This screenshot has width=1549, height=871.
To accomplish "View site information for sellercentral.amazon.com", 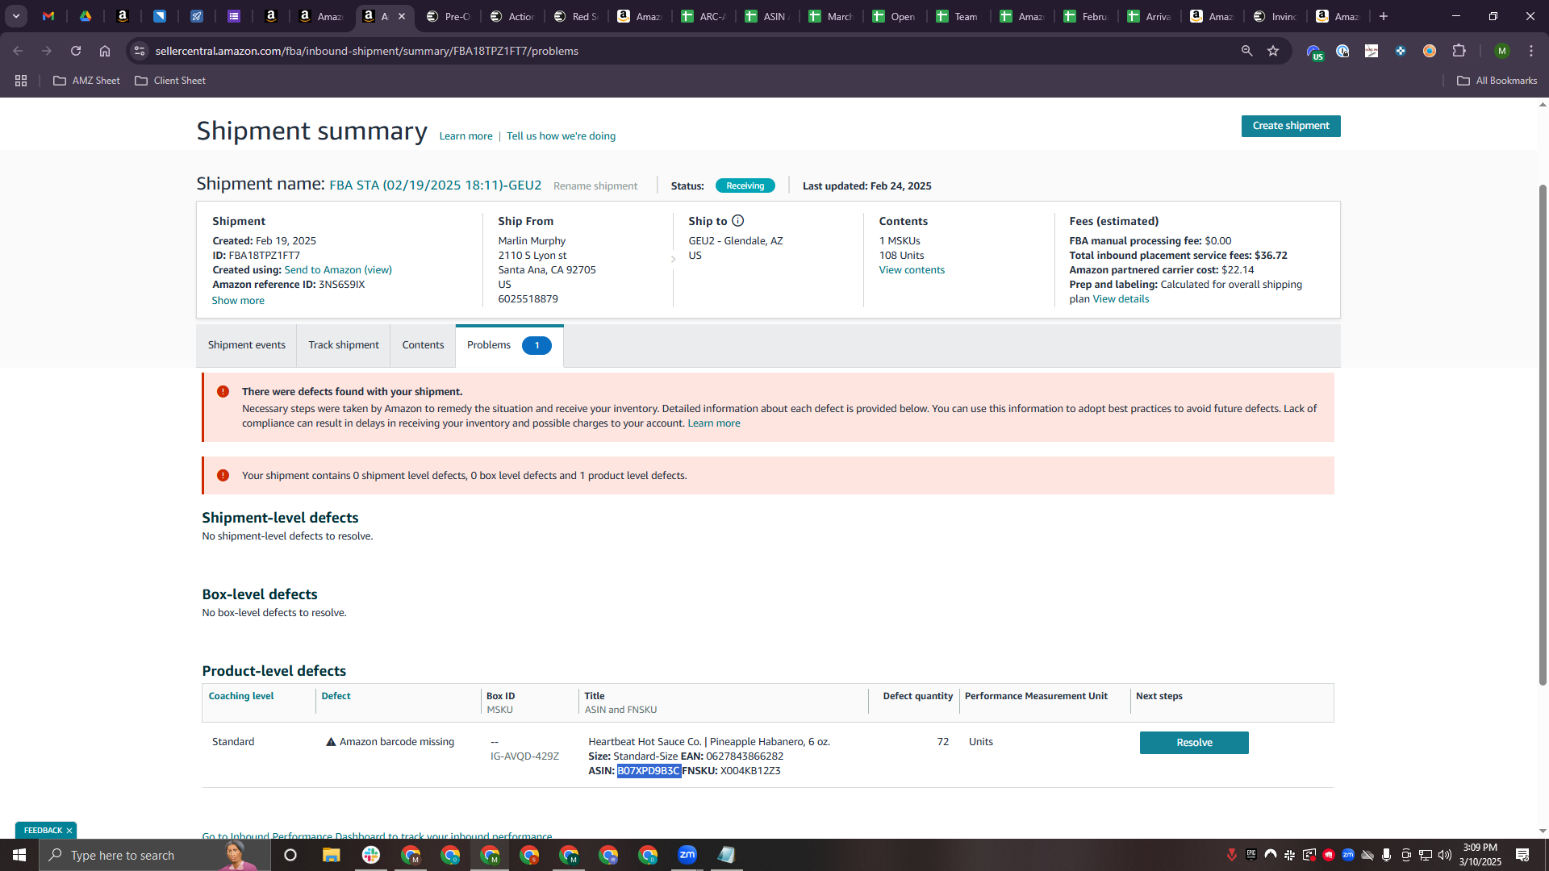I will point(140,51).
